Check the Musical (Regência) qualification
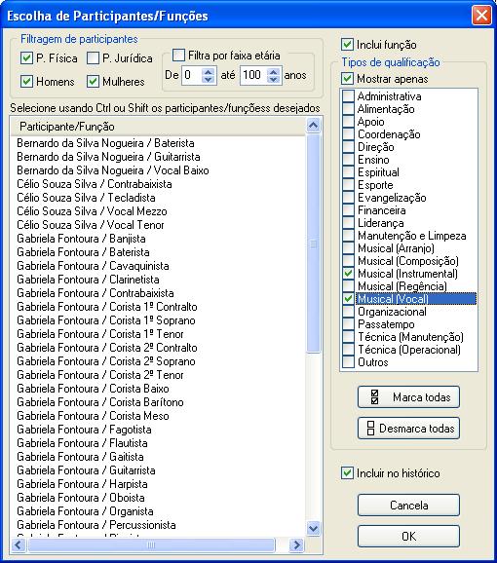This screenshot has height=563, width=497. (348, 286)
